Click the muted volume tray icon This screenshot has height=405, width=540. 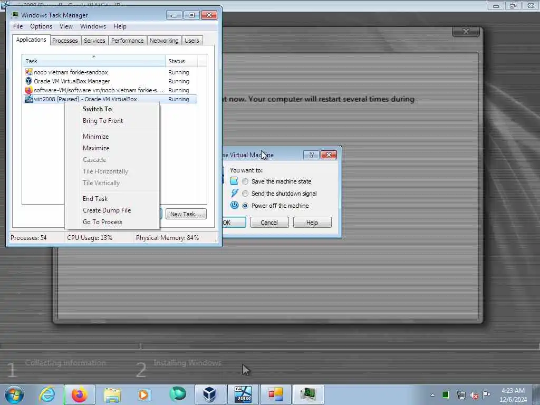pyautogui.click(x=474, y=395)
